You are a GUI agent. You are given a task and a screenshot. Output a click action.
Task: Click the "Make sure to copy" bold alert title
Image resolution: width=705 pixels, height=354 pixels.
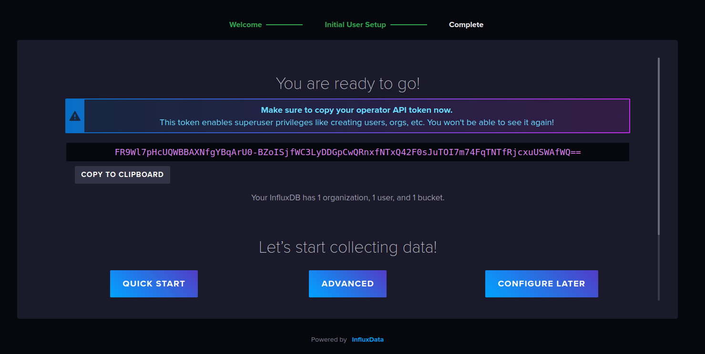[x=357, y=110]
